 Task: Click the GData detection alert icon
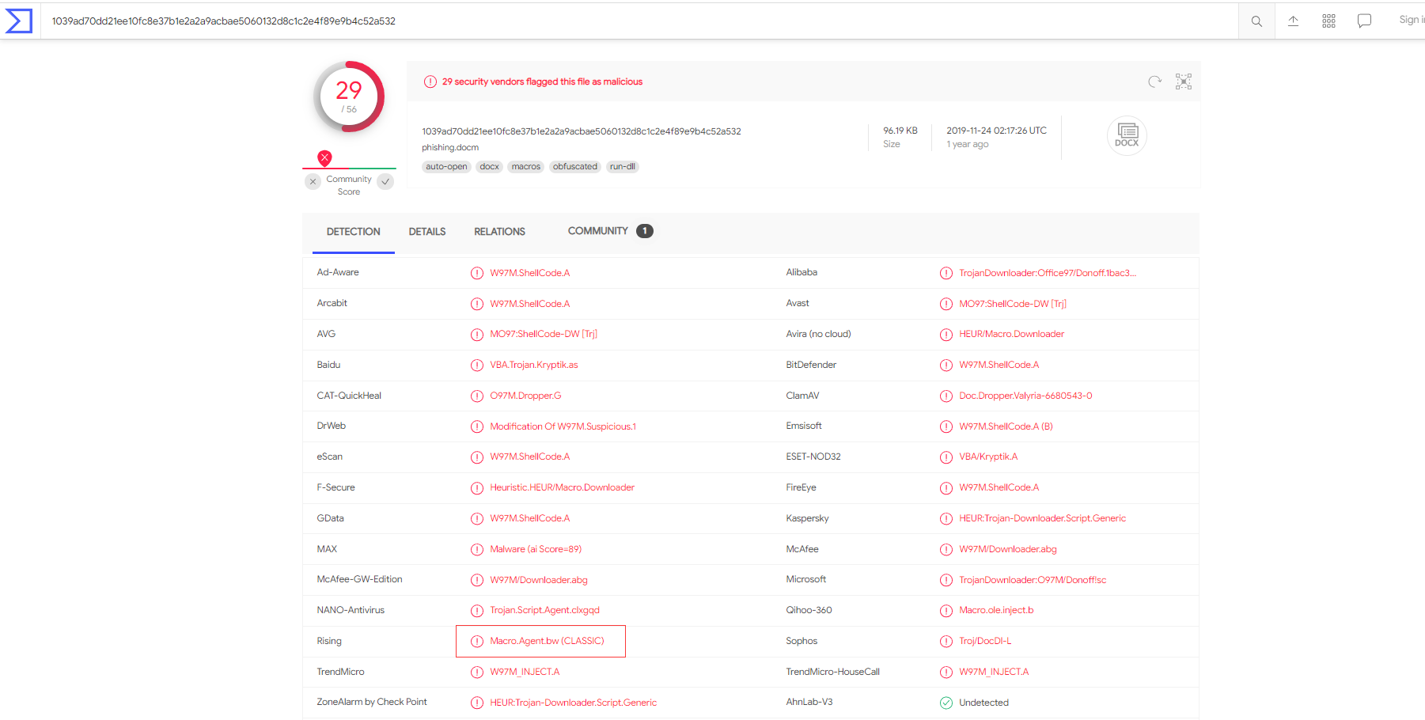(477, 519)
